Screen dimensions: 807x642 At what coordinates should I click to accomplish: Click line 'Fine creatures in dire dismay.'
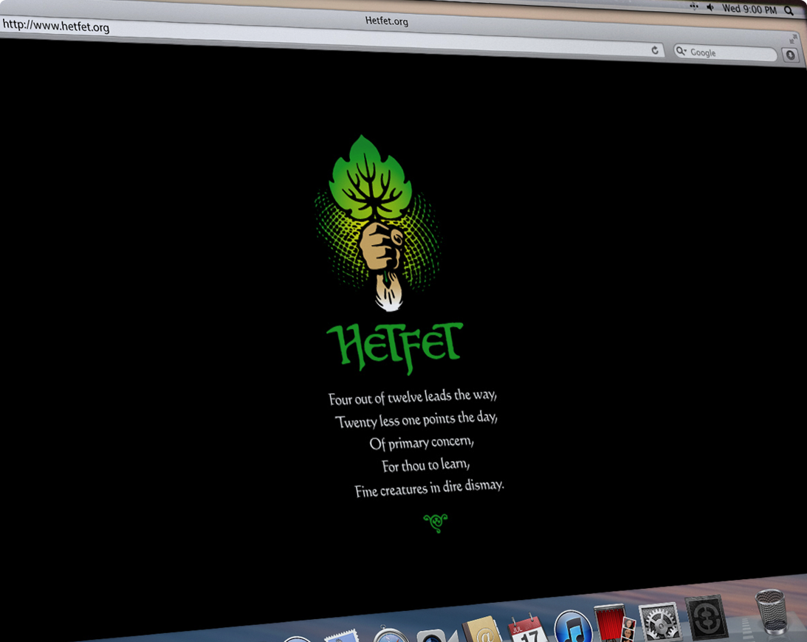click(429, 489)
